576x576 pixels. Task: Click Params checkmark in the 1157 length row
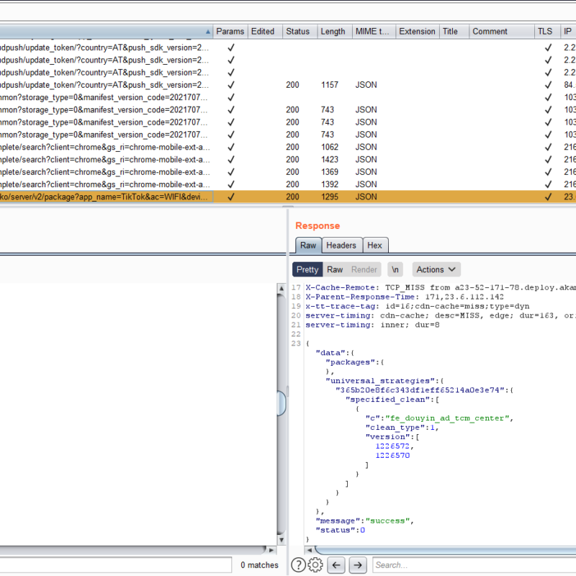[x=230, y=85]
